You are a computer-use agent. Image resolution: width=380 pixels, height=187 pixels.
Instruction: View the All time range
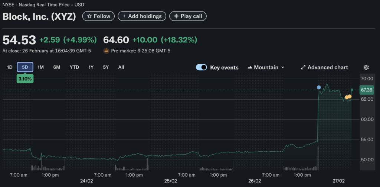pos(121,67)
